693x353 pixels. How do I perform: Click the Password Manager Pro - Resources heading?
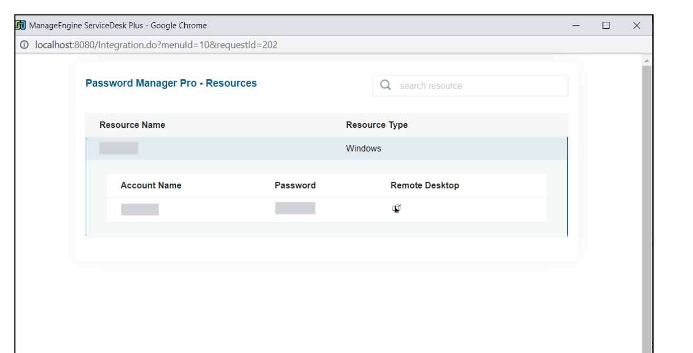click(171, 83)
